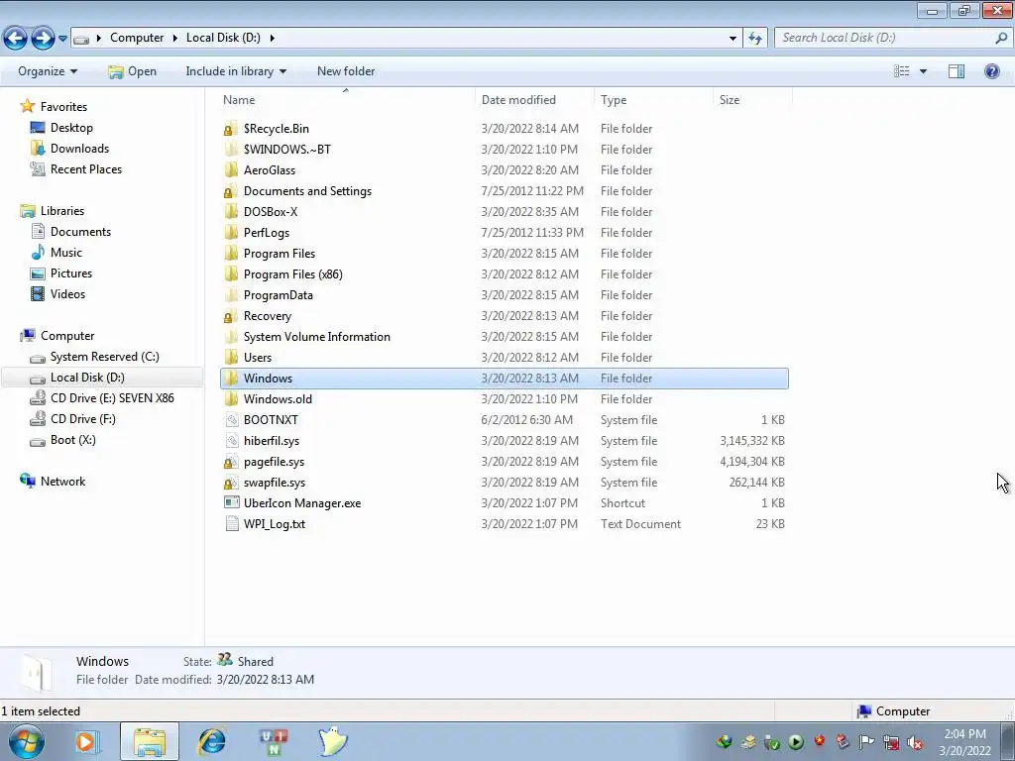Select Downloads in Favorites
The image size is (1015, 761).
79,149
